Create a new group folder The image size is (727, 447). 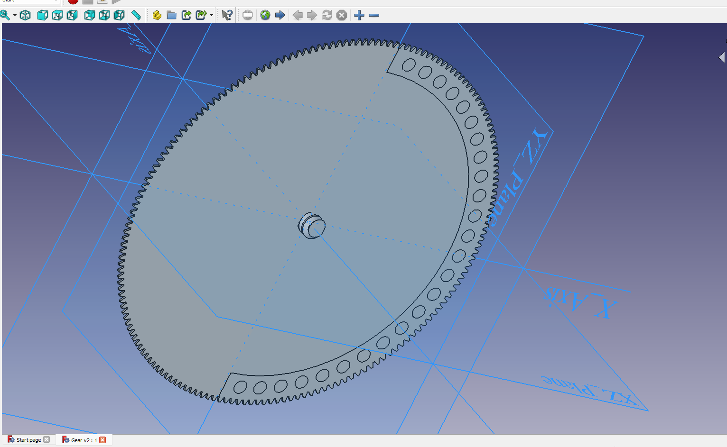172,15
